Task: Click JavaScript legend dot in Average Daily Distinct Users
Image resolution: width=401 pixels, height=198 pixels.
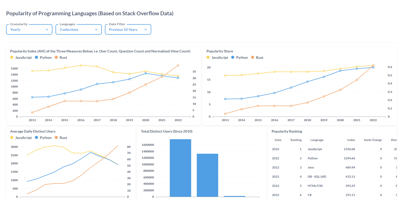Action: coord(12,138)
